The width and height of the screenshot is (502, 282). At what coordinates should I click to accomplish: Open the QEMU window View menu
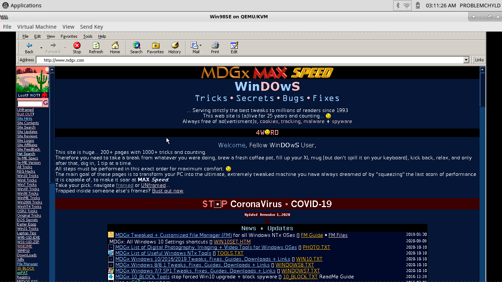[68, 27]
